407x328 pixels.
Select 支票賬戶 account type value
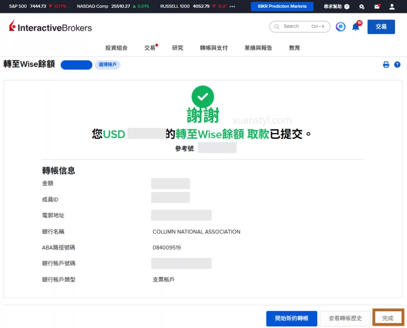163,279
